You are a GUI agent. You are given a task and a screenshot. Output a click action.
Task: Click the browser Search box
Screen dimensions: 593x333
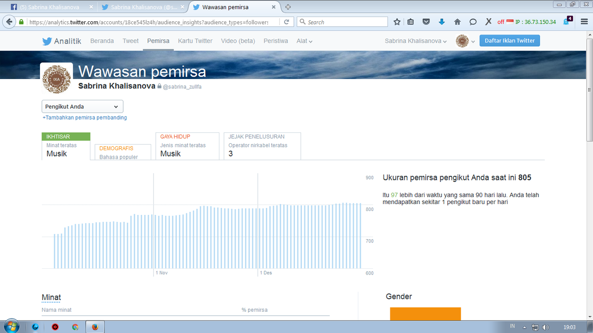coord(342,22)
